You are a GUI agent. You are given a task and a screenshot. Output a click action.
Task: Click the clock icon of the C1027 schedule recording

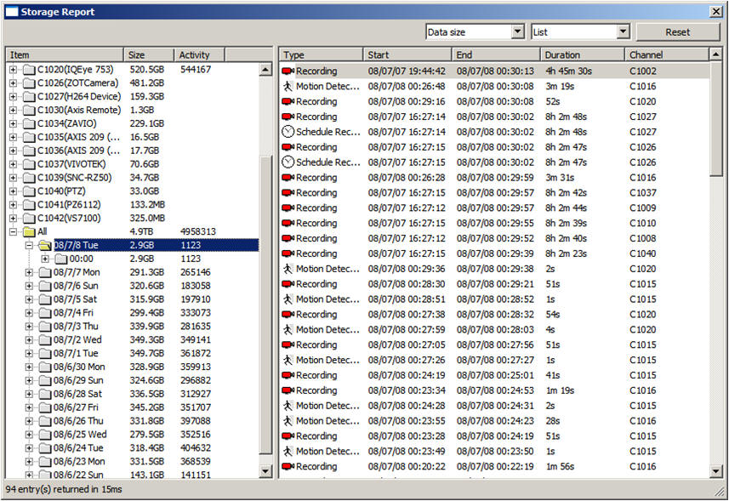point(288,132)
